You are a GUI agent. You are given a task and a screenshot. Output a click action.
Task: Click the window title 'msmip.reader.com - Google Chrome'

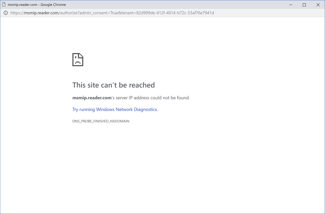tap(37, 5)
